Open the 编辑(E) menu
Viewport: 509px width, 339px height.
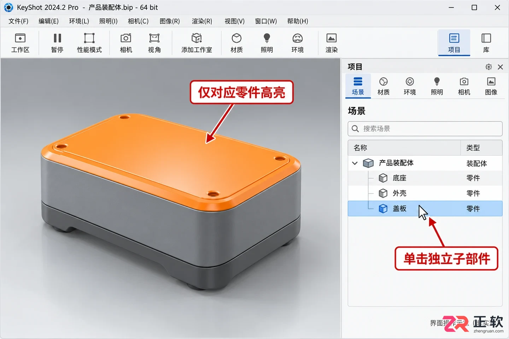[49, 21]
